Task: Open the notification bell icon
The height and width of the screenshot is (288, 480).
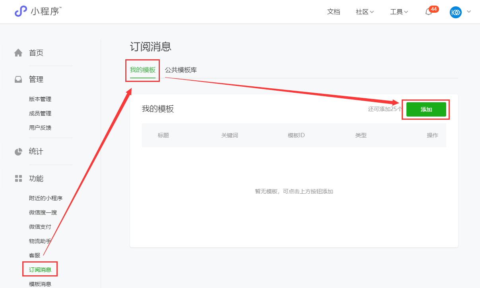Action: tap(429, 12)
